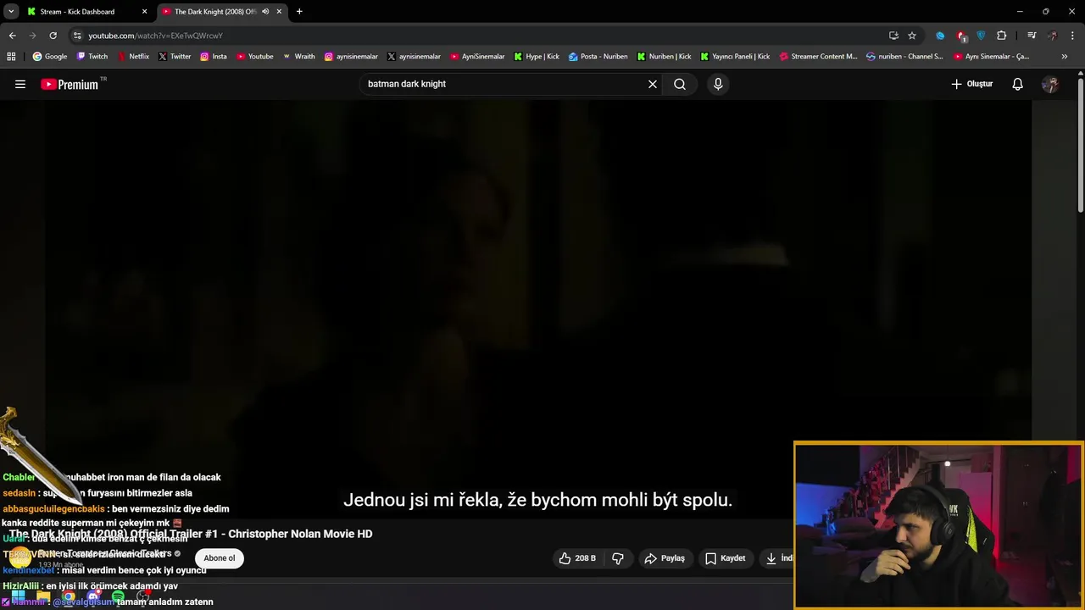Close the Stream - Kick Dashboard tab

click(x=144, y=12)
